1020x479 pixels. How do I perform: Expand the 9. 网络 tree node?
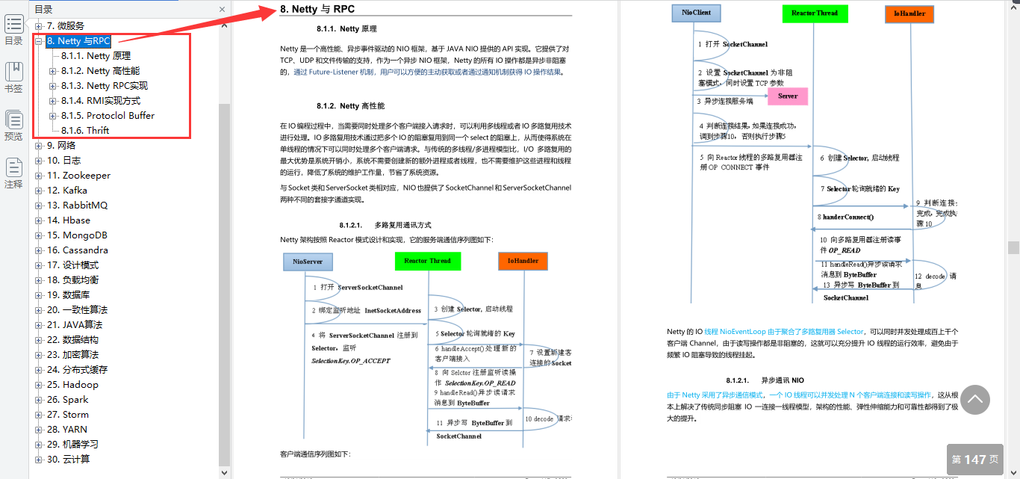[x=39, y=146]
